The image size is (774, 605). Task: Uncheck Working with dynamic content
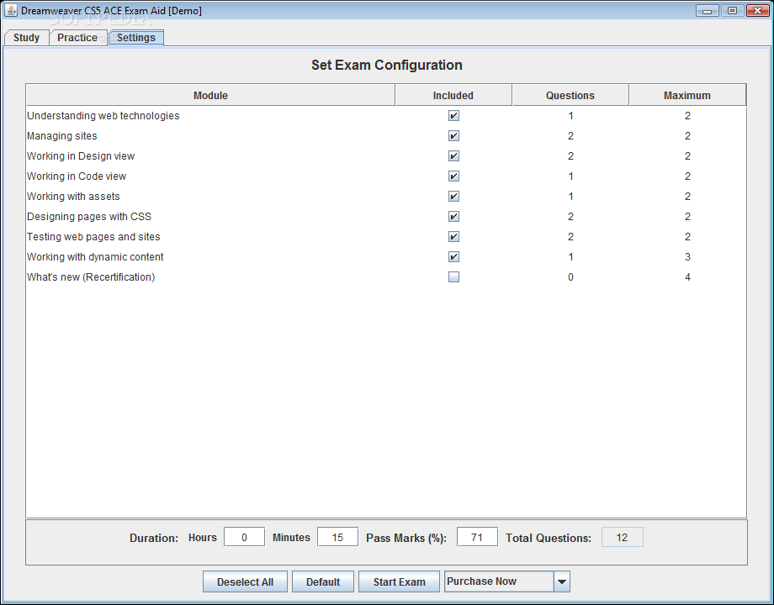(x=453, y=257)
